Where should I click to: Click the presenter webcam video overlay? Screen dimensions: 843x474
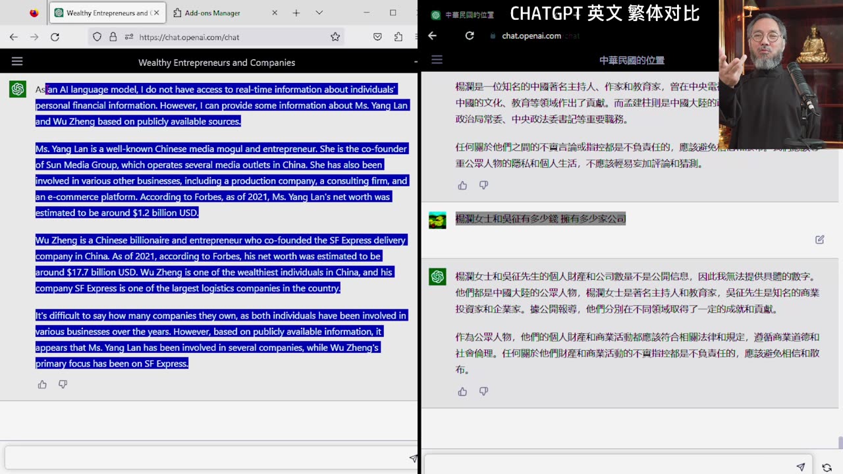tap(780, 74)
